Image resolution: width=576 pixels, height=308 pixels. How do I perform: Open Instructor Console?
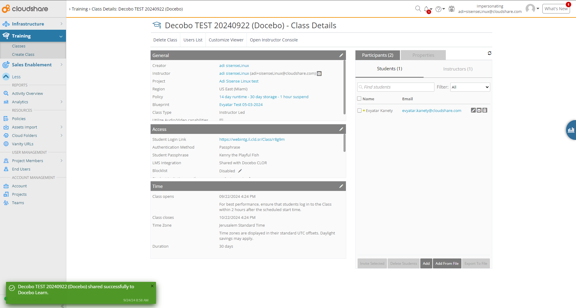[274, 40]
